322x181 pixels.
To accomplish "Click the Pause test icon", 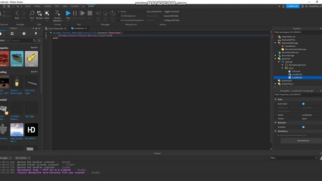I will [75, 14].
